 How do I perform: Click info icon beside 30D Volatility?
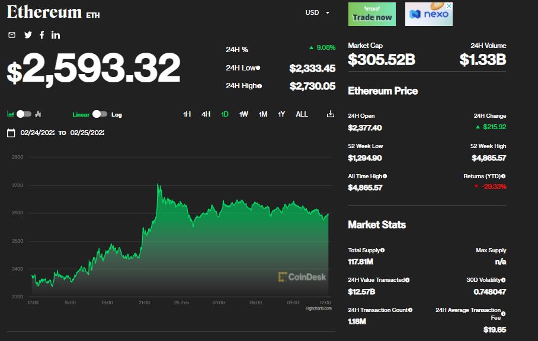click(504, 280)
